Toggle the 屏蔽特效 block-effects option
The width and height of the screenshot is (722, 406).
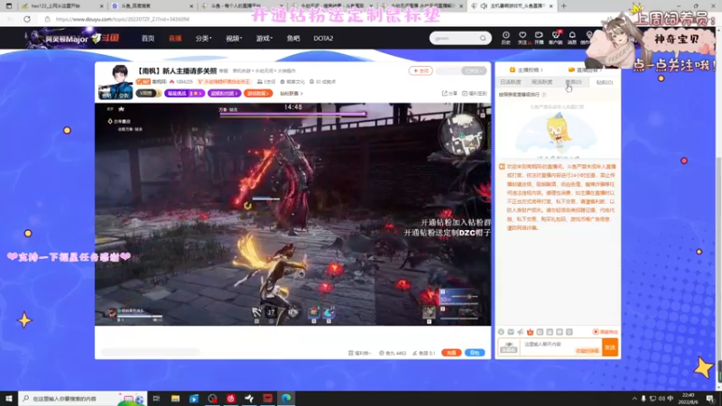click(606, 332)
